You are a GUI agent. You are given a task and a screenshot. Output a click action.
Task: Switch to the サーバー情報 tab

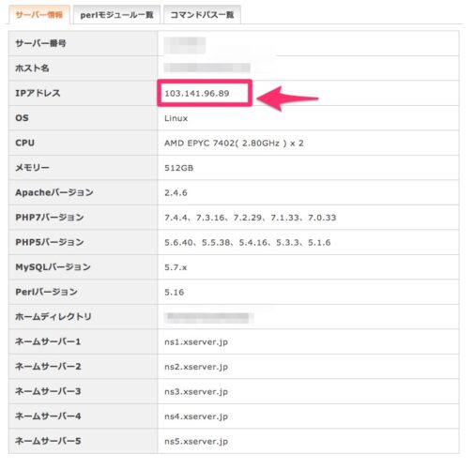[x=39, y=15]
